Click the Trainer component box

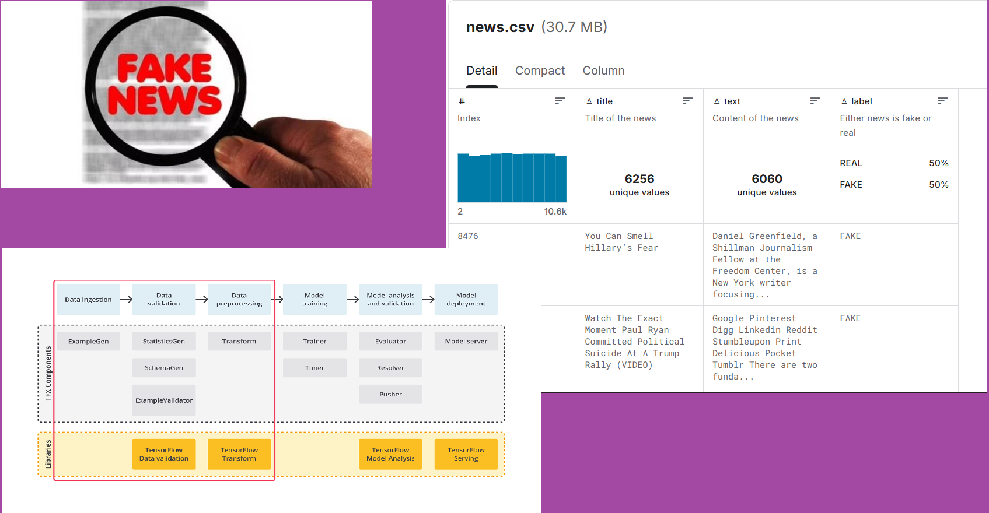314,341
